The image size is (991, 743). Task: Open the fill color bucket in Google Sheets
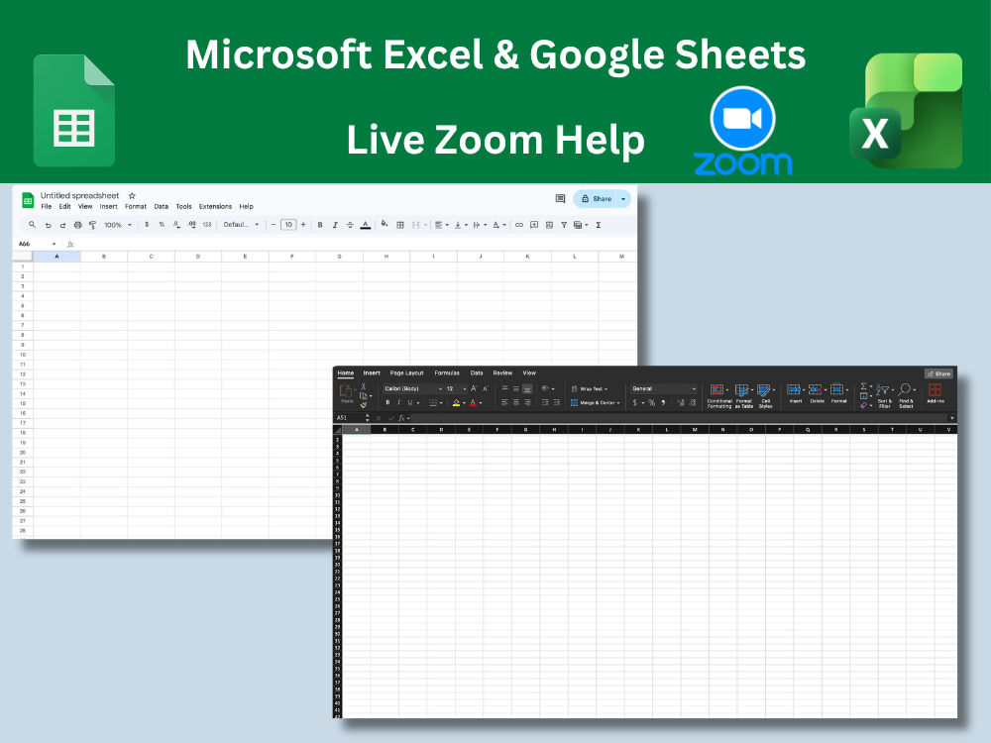[385, 224]
